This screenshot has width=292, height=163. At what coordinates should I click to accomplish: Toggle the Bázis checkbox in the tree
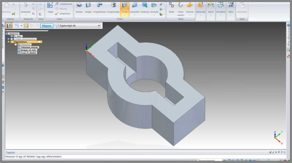click(12, 36)
